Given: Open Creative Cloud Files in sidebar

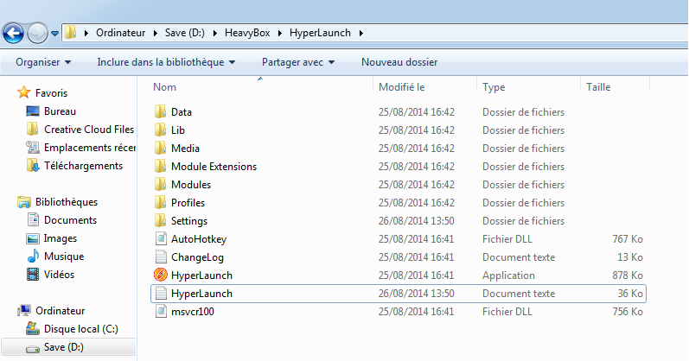Looking at the screenshot, I should click(x=89, y=130).
